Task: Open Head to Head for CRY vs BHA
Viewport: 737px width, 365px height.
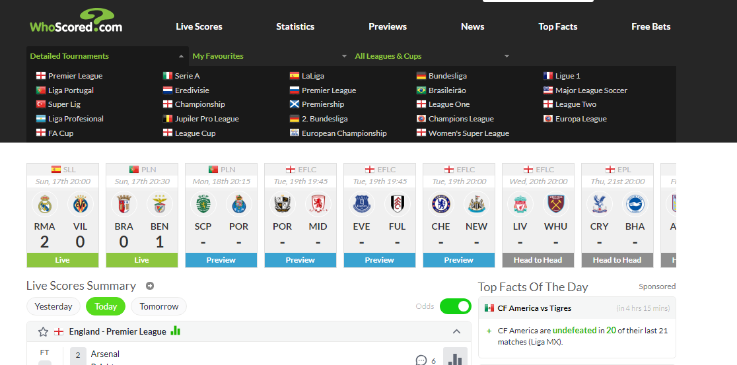Action: click(617, 260)
